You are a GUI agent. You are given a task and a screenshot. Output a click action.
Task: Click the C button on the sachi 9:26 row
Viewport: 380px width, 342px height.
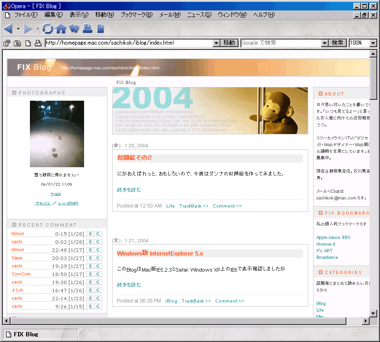pyautogui.click(x=98, y=306)
